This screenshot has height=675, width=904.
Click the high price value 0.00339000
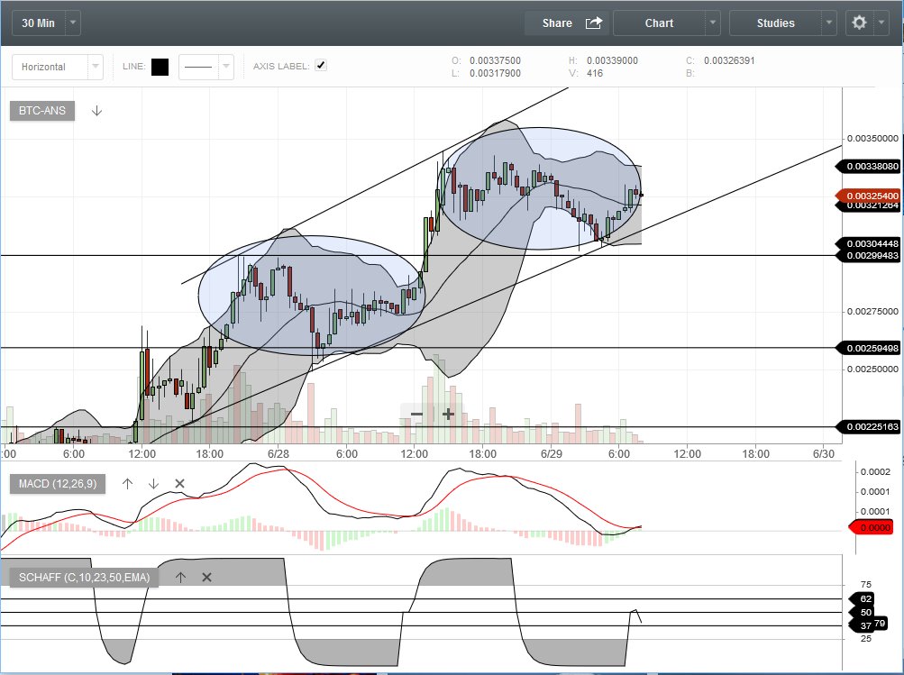click(612, 60)
